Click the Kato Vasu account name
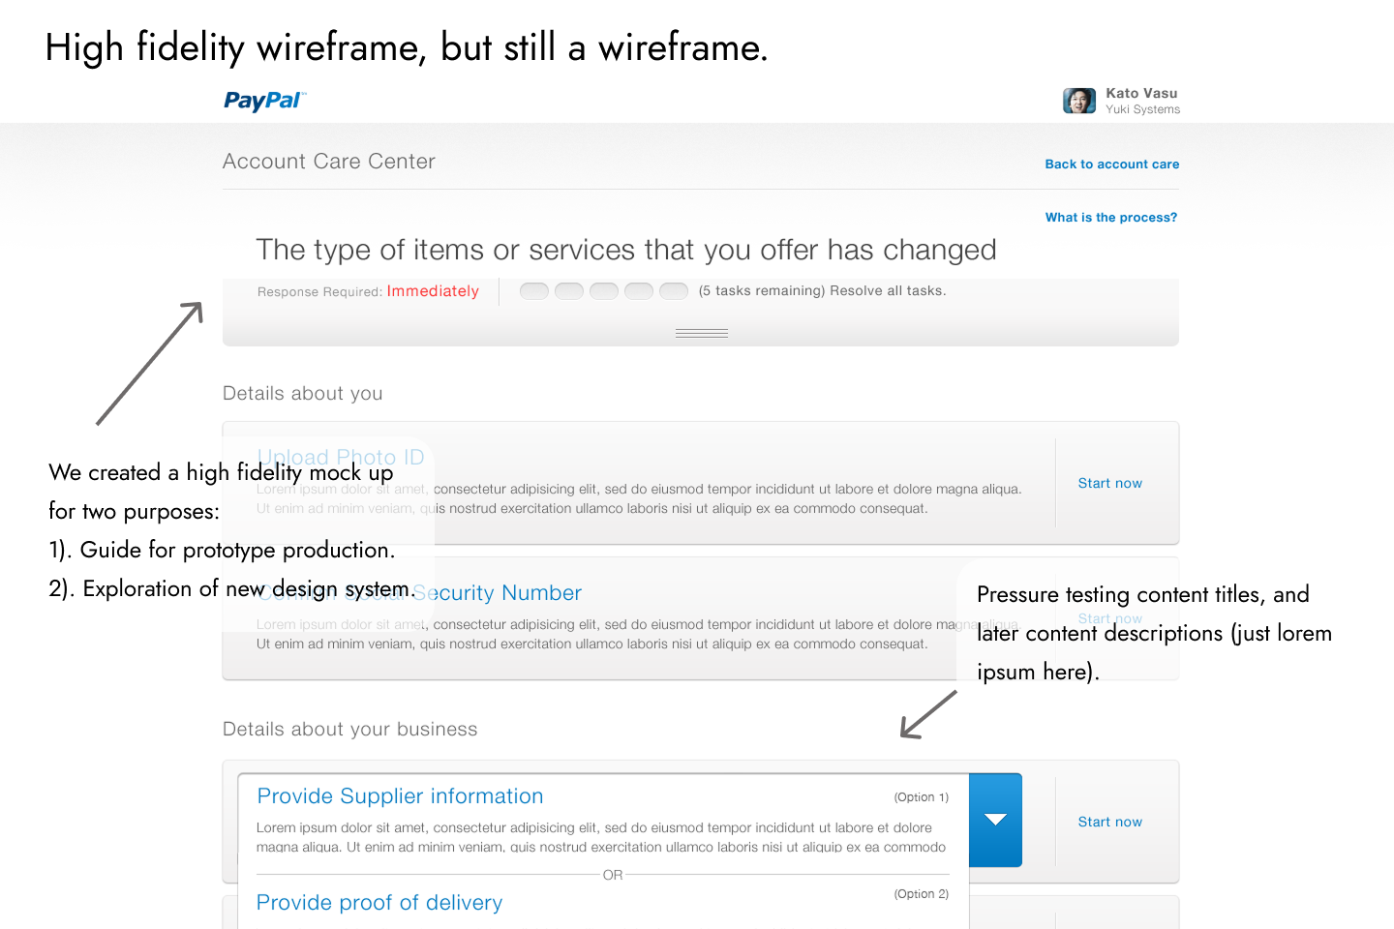Image resolution: width=1394 pixels, height=929 pixels. pyautogui.click(x=1141, y=93)
